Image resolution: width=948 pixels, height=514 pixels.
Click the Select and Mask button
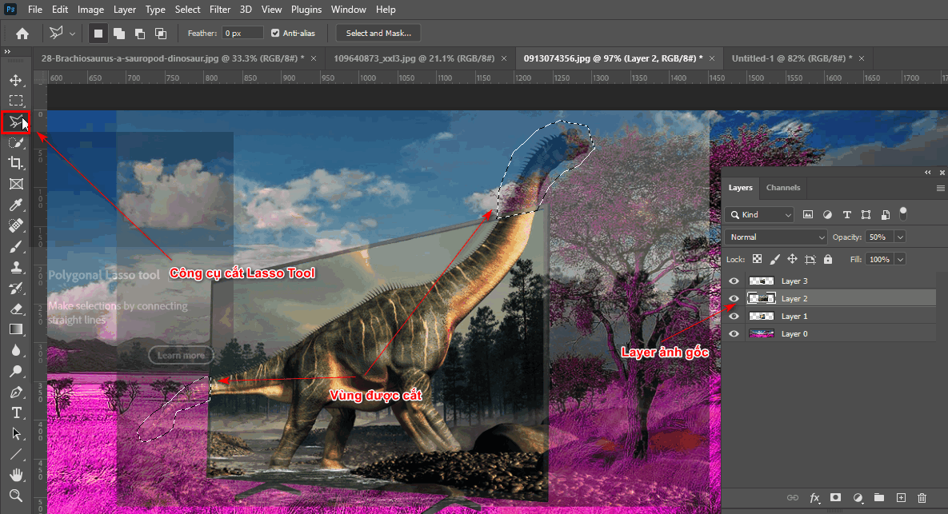coord(378,33)
